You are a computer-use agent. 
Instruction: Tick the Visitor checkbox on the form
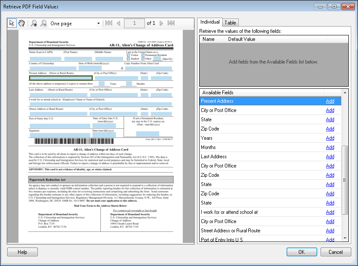(x=128, y=55)
